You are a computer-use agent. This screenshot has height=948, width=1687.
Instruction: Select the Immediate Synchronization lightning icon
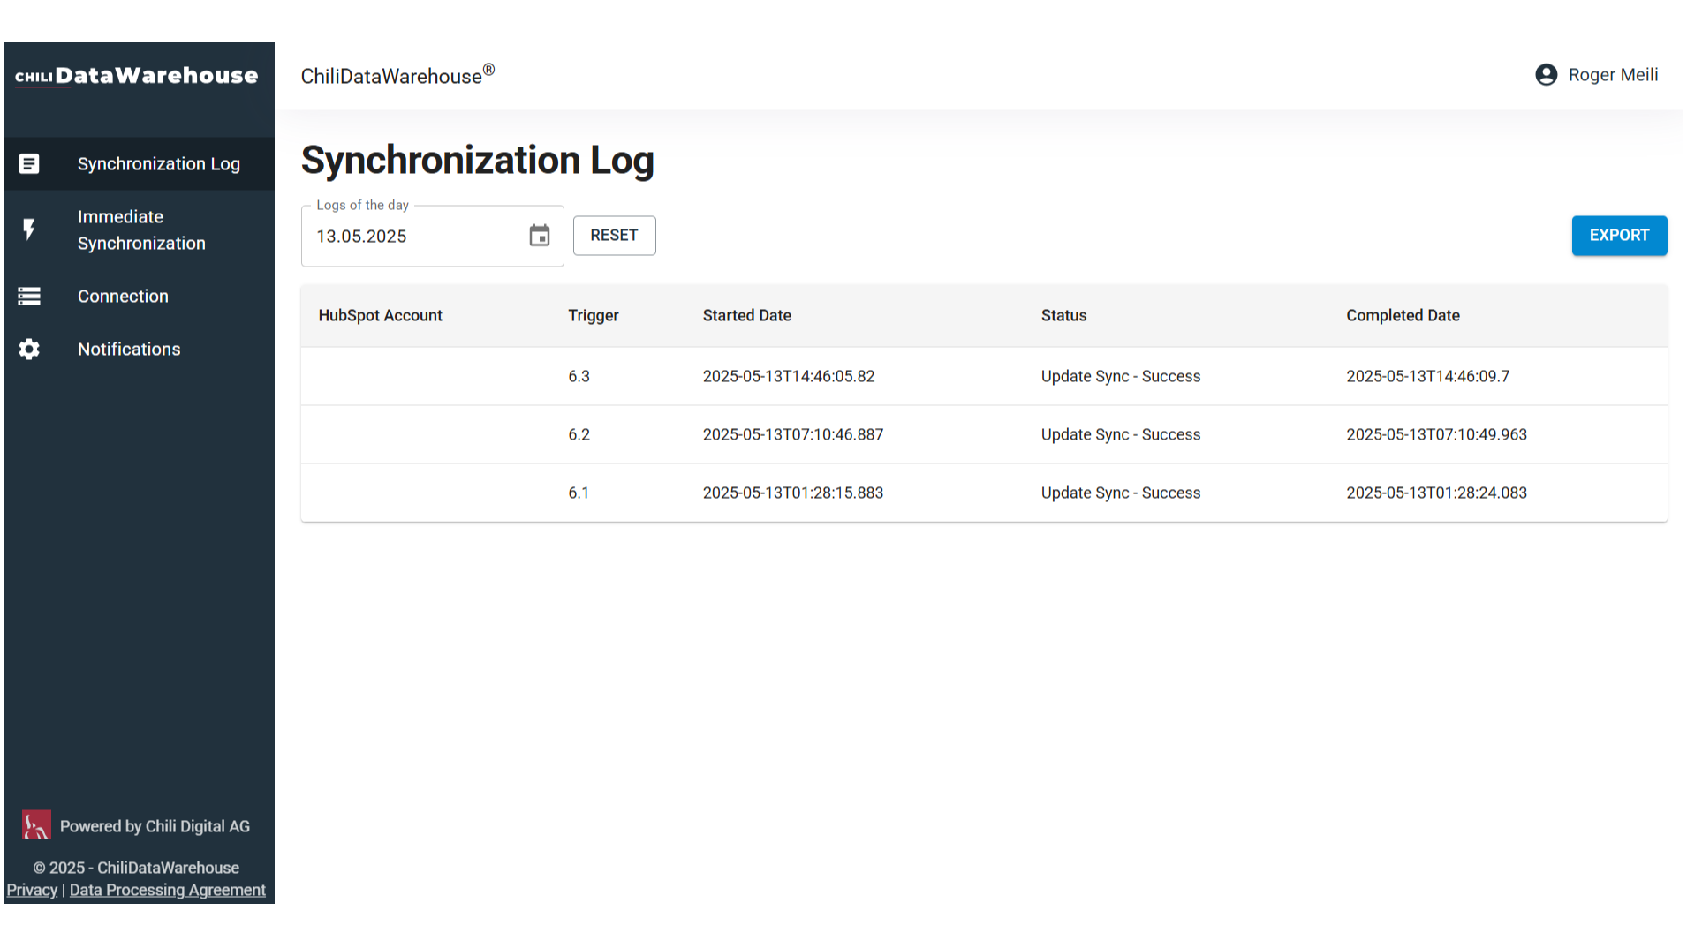click(x=29, y=229)
